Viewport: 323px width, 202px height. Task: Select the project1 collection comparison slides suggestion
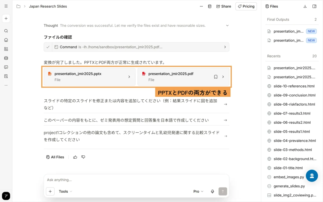coord(136,136)
